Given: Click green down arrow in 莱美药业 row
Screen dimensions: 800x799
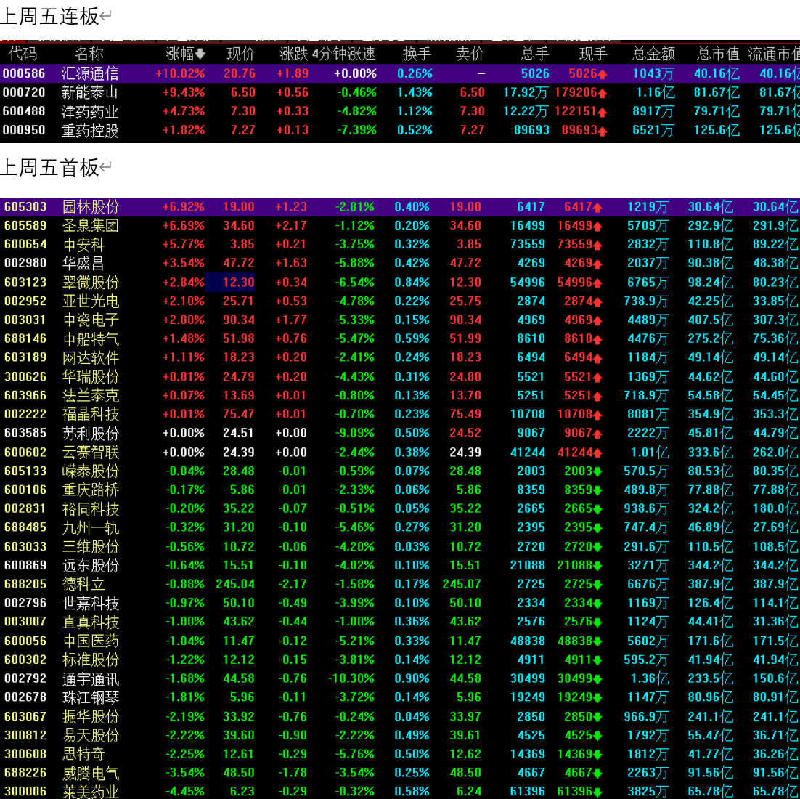Looking at the screenshot, I should 597,792.
